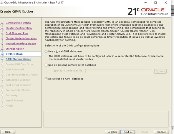Click Browse for credential file

point(160,71)
